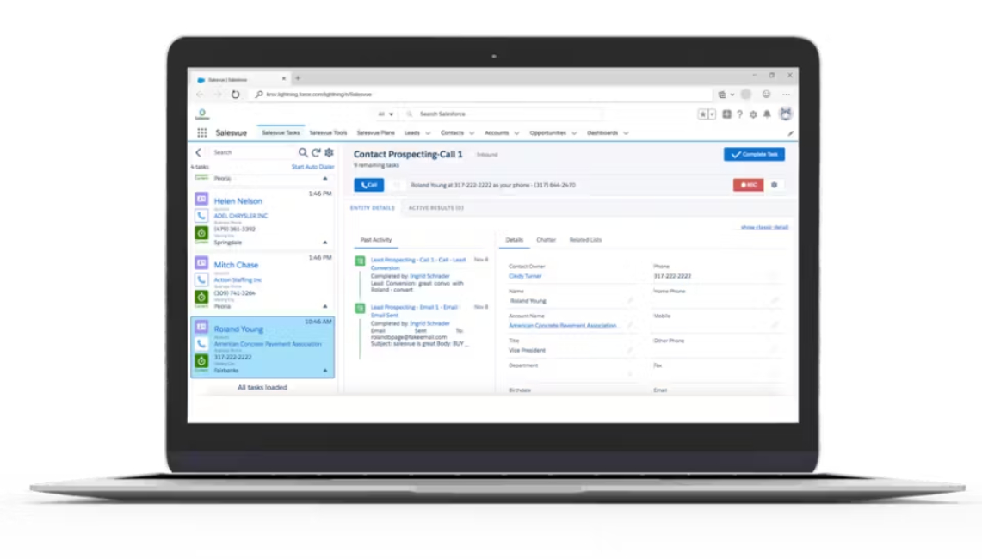Click the green timer icon on Helen Nelson's card
The width and height of the screenshot is (982, 559).
point(201,233)
